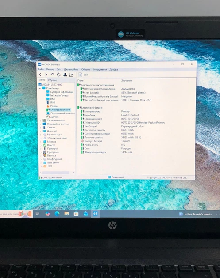This screenshot has height=278, width=220.
Task: Open Microsoft Store from the taskbar
Action: (76, 214)
